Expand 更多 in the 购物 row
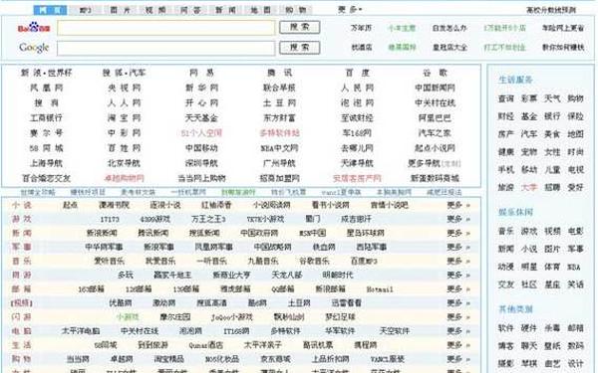 (458, 359)
